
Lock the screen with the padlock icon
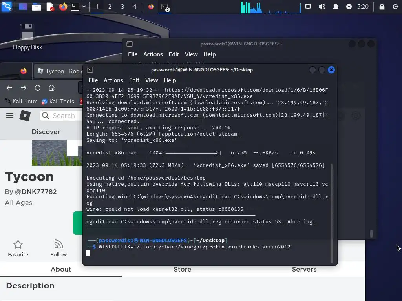click(382, 7)
